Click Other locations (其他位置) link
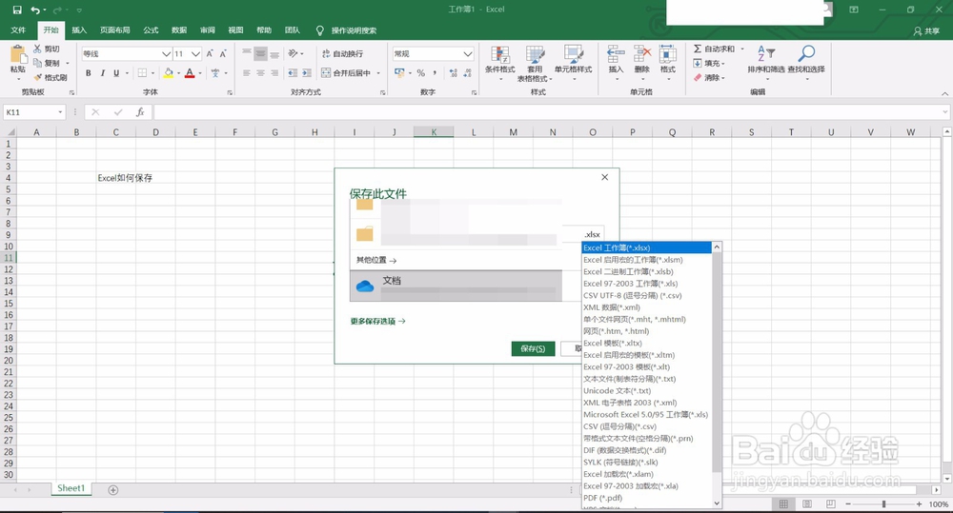 point(376,260)
